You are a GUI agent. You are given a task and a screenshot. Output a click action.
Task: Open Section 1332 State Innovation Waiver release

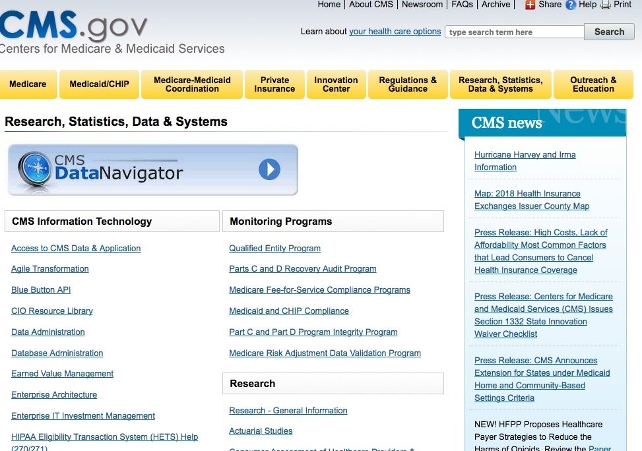coord(543,315)
